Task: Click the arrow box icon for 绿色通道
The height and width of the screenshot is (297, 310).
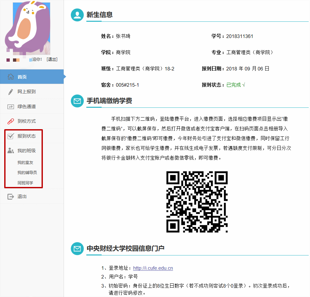Action: tap(11, 107)
